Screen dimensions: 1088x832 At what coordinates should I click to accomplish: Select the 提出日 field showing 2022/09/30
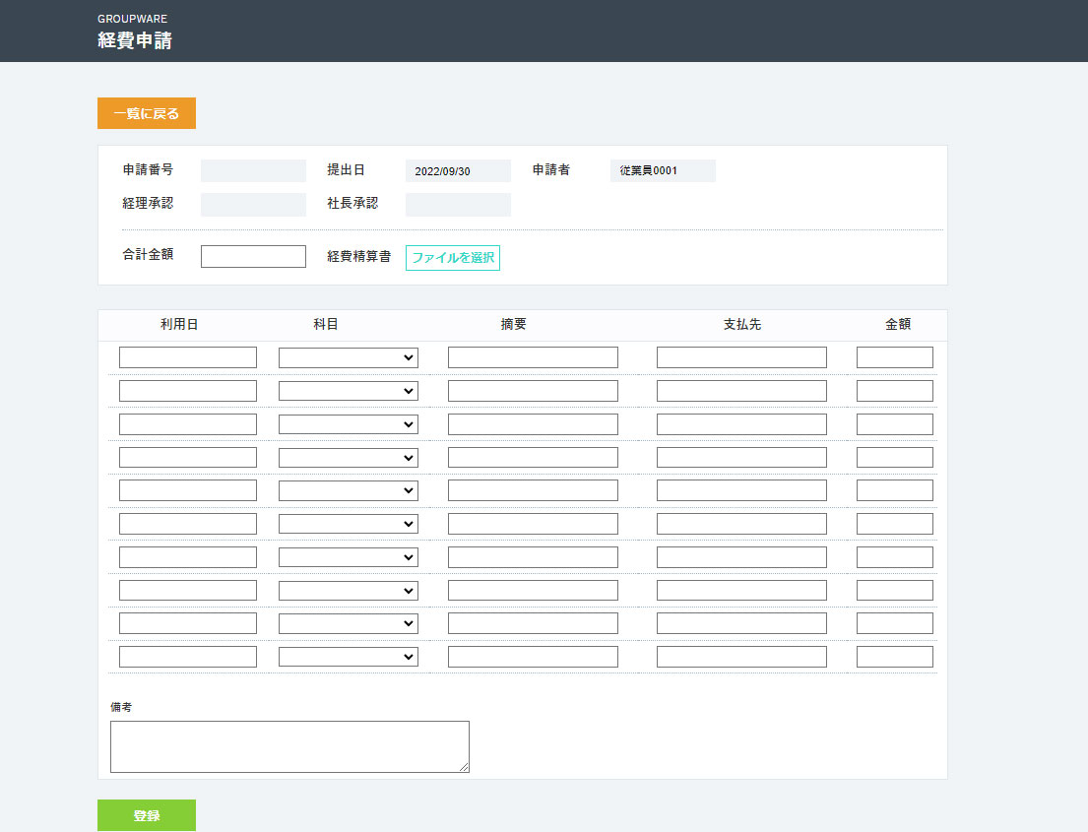458,171
